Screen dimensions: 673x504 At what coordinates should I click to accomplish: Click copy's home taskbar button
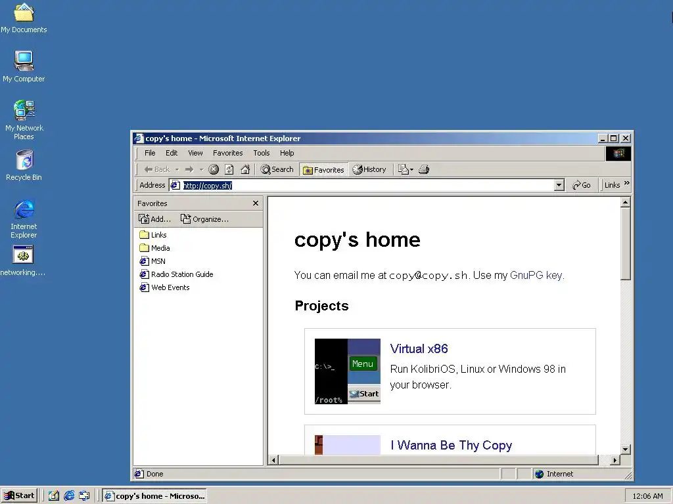[154, 496]
